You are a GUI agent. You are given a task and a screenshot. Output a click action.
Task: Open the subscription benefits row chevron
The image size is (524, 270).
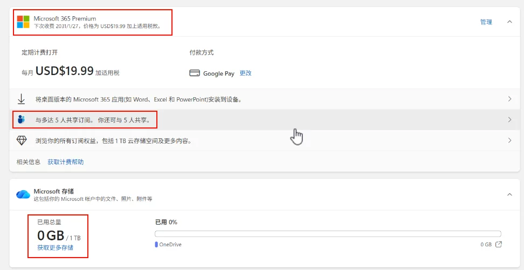[509, 140]
